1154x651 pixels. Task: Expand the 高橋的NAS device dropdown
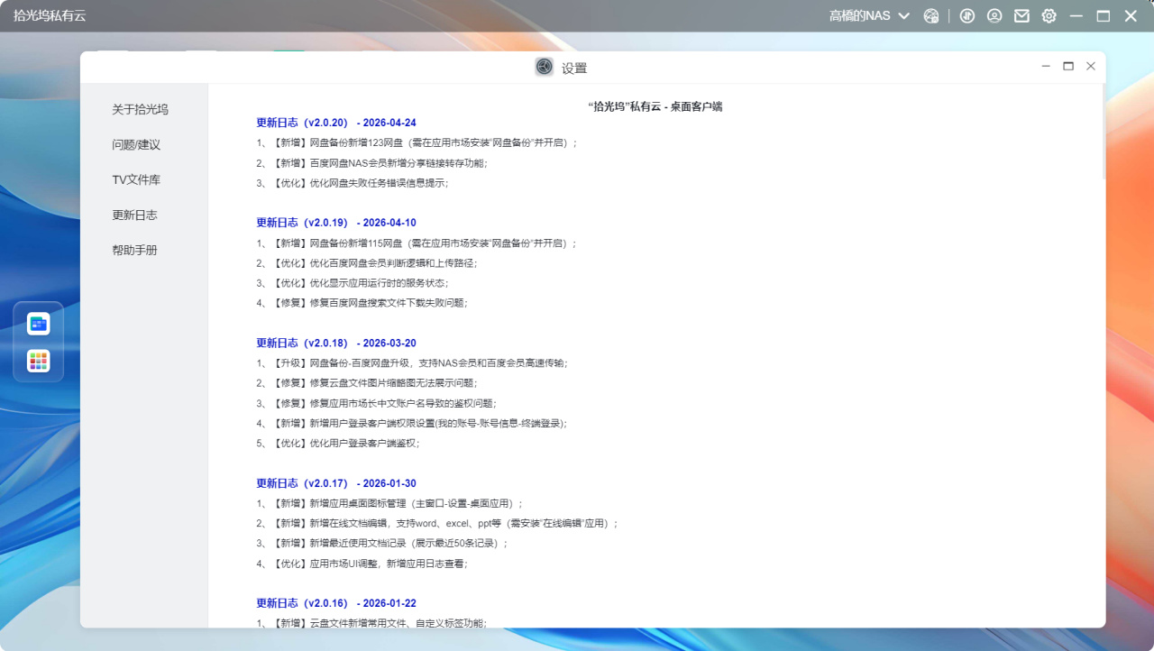point(869,16)
